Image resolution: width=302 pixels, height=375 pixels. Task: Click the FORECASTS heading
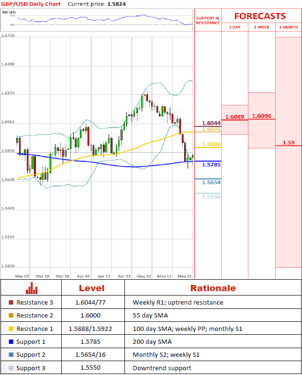click(260, 16)
